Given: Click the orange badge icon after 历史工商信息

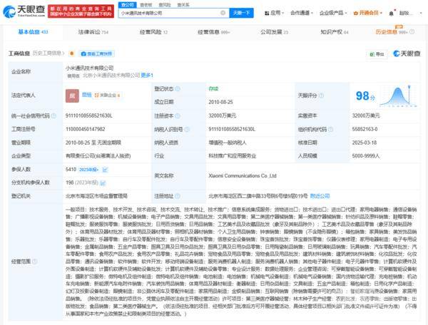Looking at the screenshot, I should pos(72,53).
